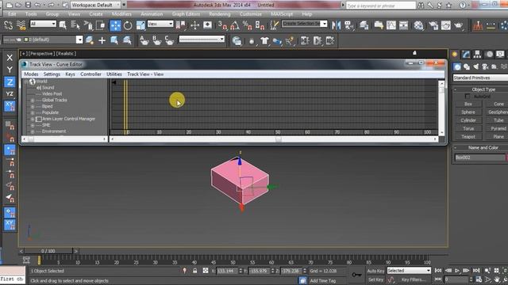Restrict to Z axis constraint

(10, 82)
